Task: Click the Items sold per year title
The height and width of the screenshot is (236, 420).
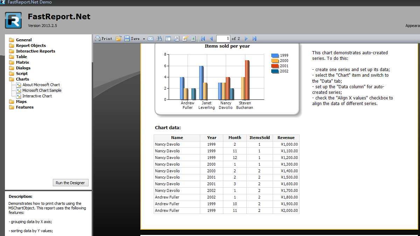Action: (227, 46)
